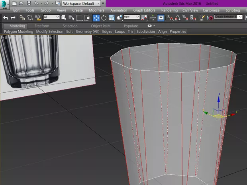
Task: Select the Move transform tool
Action: (x=96, y=17)
